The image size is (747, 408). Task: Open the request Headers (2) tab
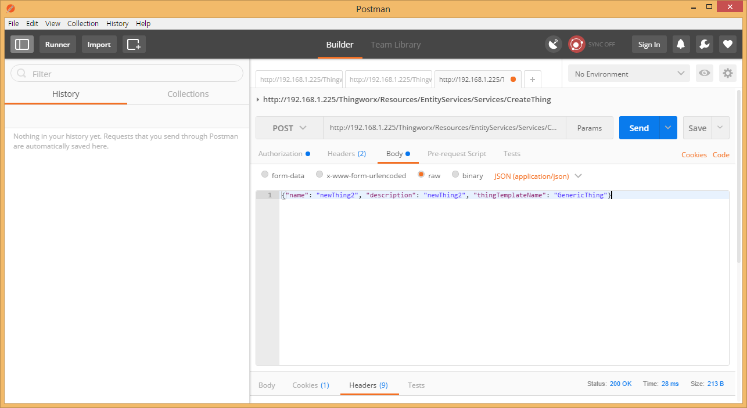coord(347,154)
